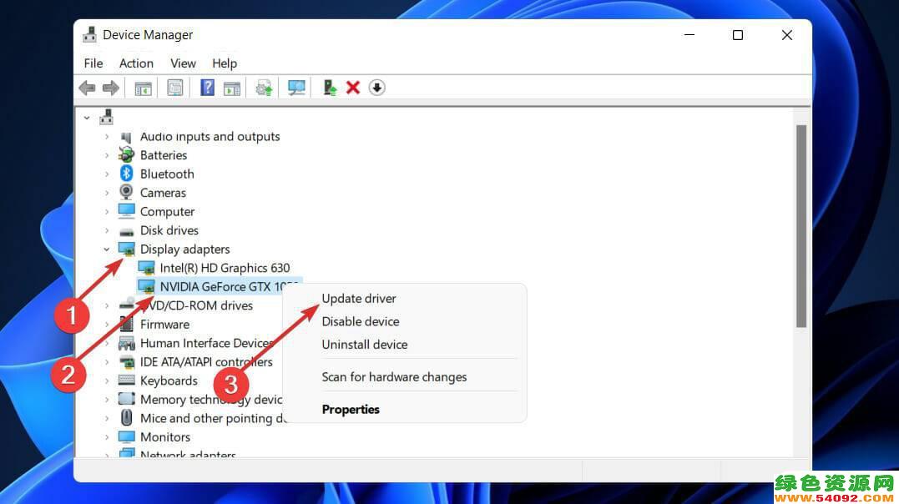Click the Mice and pointing devices icon
Screen dimensions: 899x504
tap(126, 417)
